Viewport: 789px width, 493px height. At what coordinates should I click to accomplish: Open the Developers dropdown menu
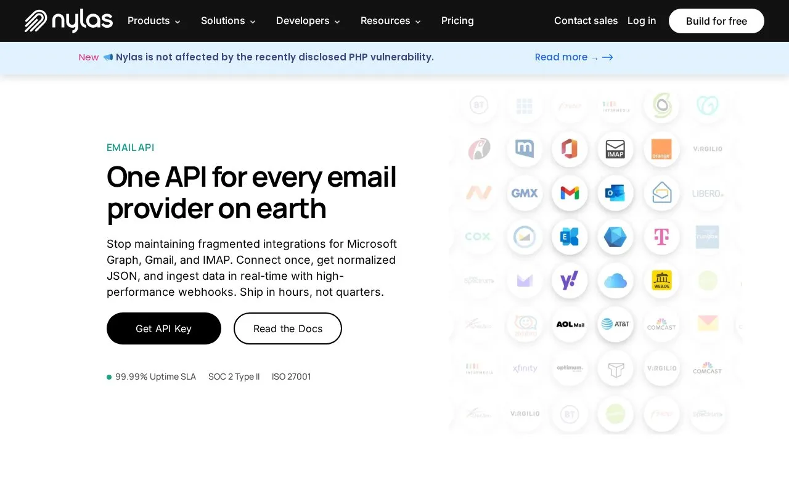308,21
